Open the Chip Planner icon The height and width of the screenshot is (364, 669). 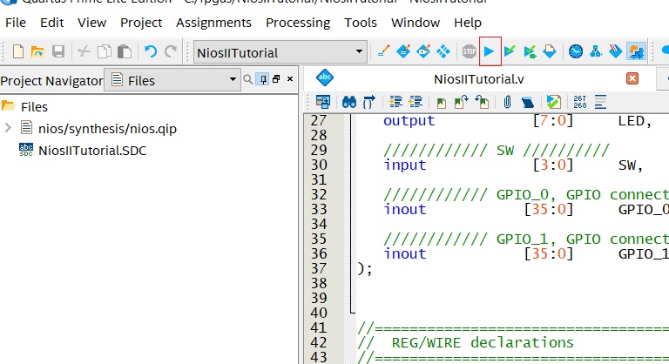click(443, 51)
